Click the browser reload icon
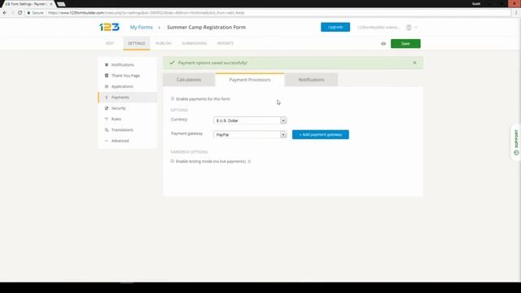Viewport: 521px width, 293px height. pos(20,13)
